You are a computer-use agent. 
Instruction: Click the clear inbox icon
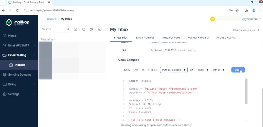pos(91,29)
